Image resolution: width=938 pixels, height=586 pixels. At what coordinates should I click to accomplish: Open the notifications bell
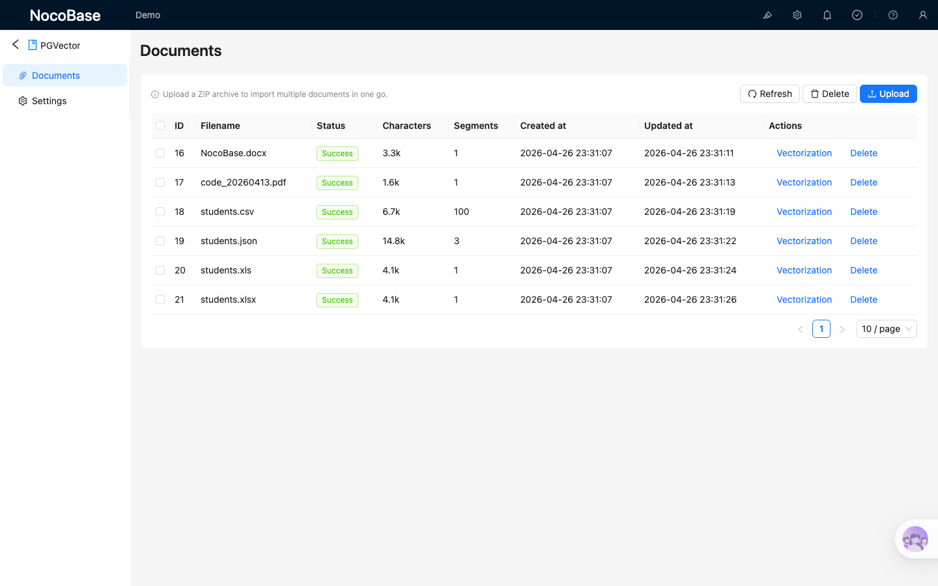tap(827, 15)
